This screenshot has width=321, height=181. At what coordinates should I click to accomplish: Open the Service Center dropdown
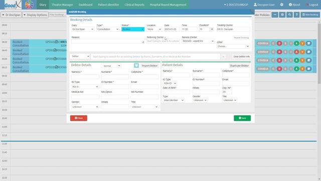[x=198, y=41]
